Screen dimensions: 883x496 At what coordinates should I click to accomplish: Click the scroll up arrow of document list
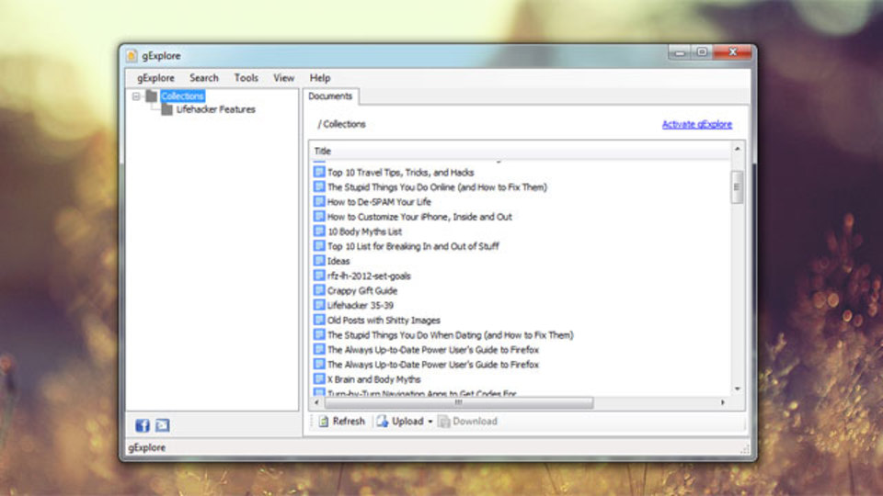pyautogui.click(x=737, y=149)
